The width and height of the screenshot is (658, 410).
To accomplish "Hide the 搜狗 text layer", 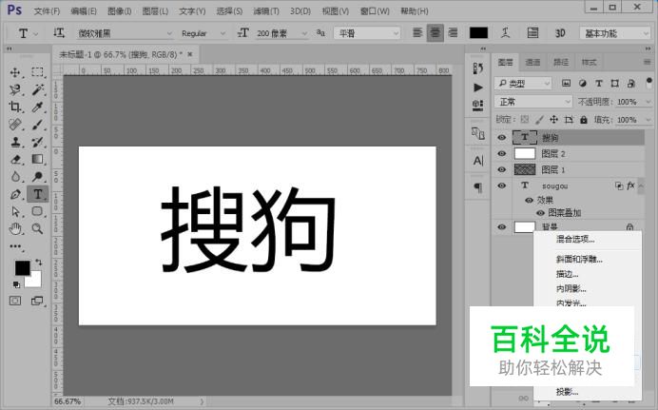I will (501, 138).
